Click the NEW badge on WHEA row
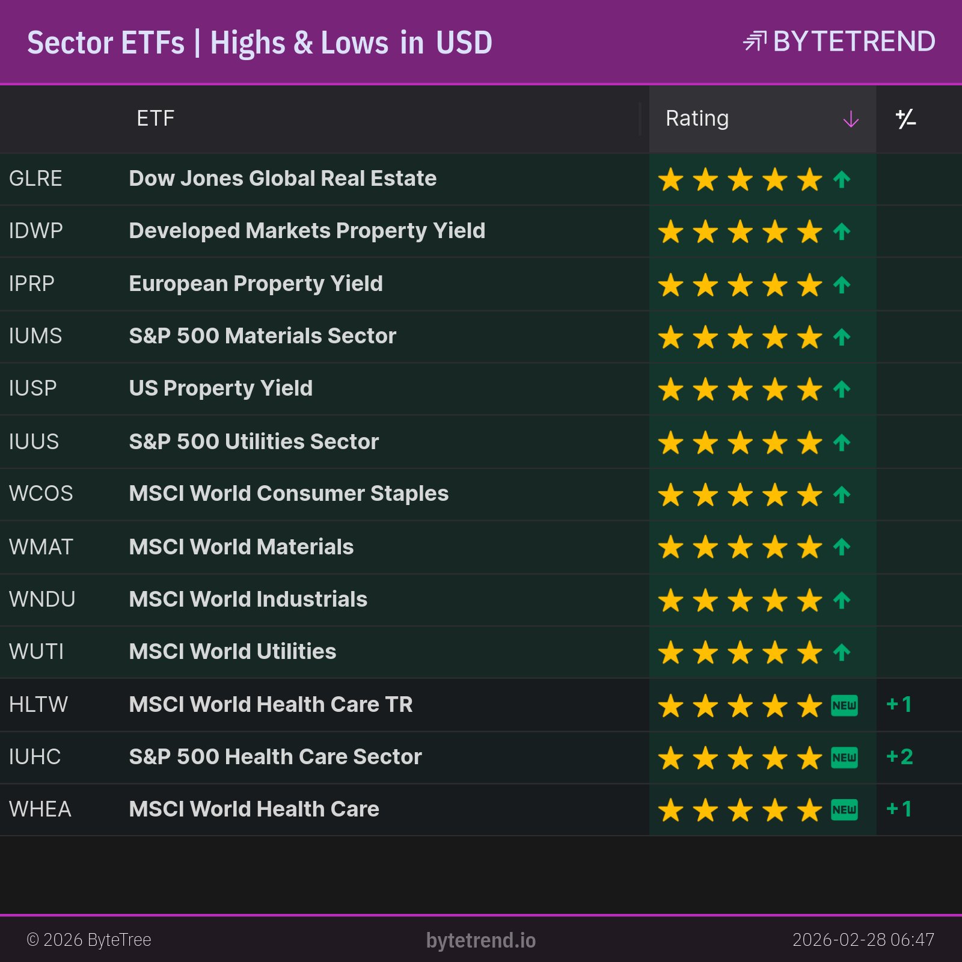The width and height of the screenshot is (962, 962). point(844,810)
